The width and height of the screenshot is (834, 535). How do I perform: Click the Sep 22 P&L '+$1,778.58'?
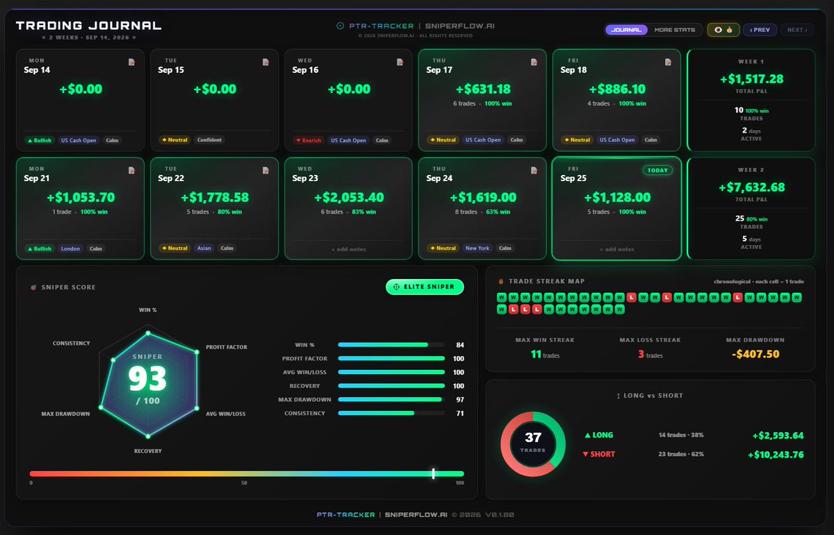click(214, 198)
